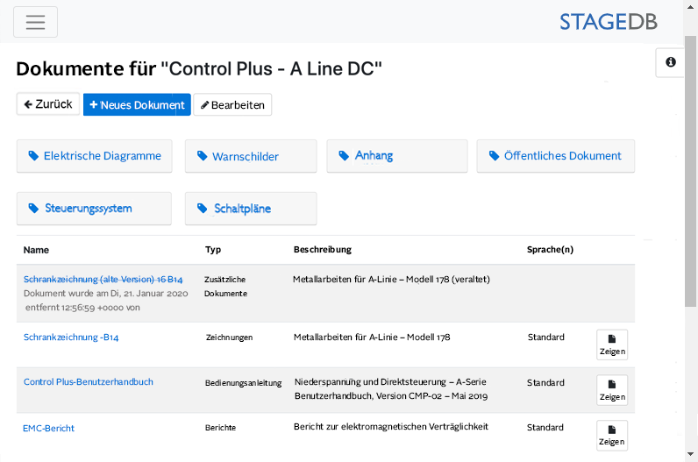
Task: Click the Bearbeiten edit button
Action: coord(232,104)
